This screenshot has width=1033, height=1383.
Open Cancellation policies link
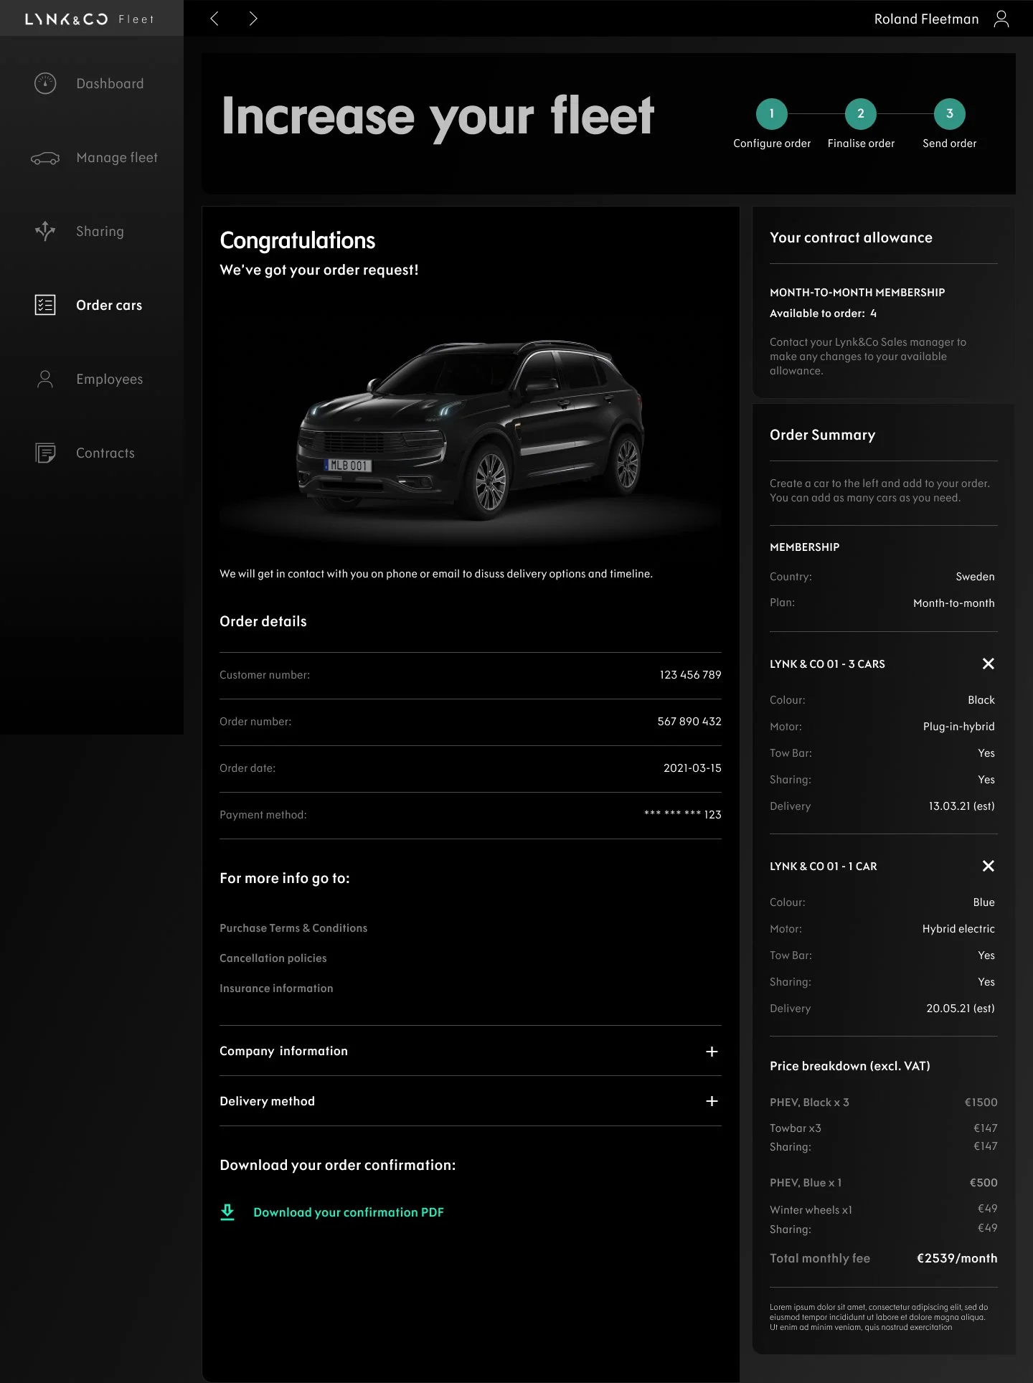[x=273, y=958]
